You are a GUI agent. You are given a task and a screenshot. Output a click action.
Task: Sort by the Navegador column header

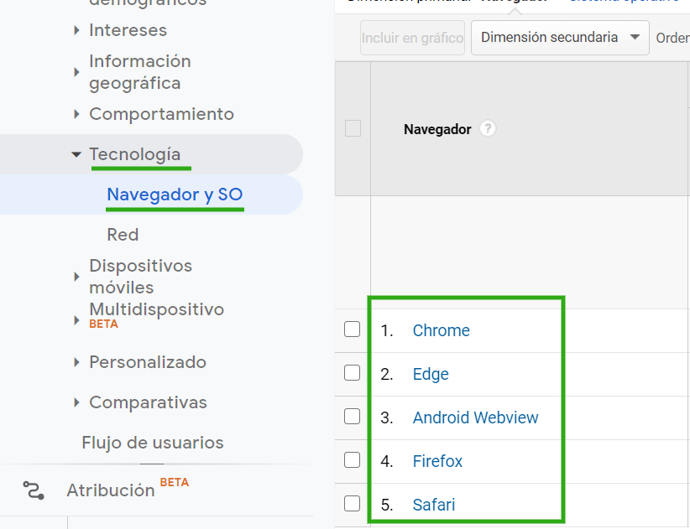(437, 129)
